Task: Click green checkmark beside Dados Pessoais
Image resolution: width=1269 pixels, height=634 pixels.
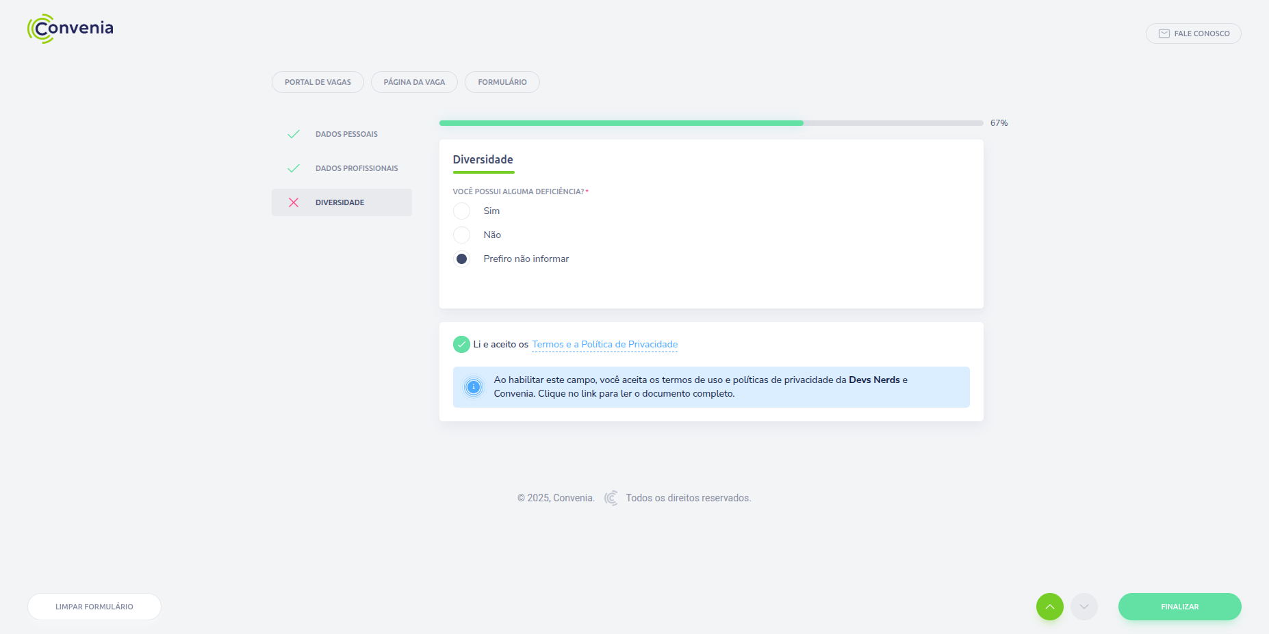Action: 294,134
